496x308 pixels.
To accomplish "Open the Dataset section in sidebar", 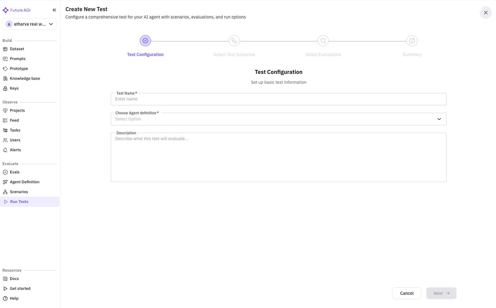I will click(17, 49).
